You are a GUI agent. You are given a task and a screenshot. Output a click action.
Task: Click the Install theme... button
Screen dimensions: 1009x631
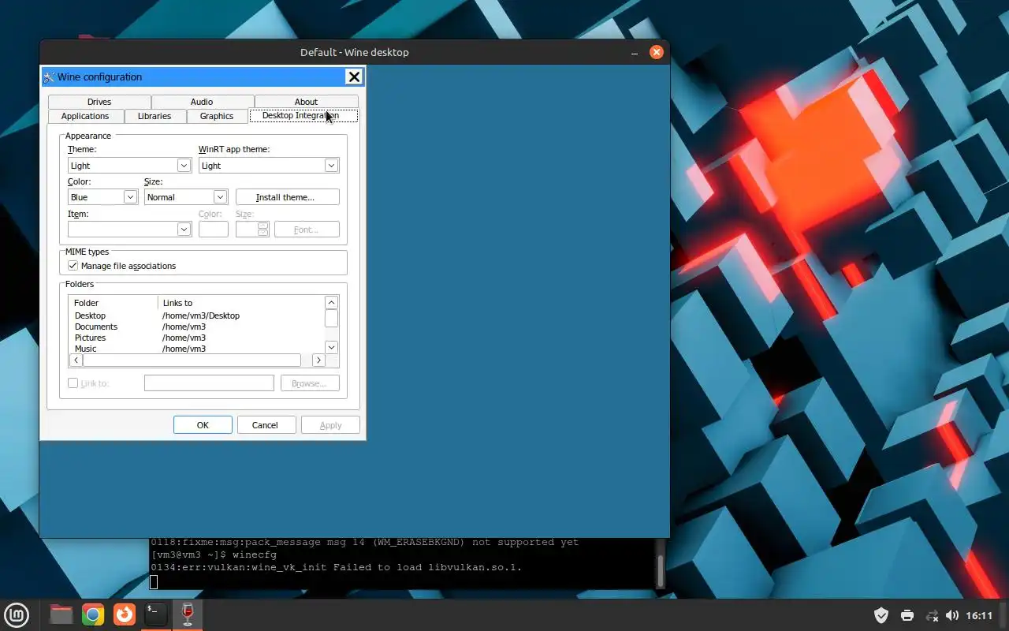(287, 197)
